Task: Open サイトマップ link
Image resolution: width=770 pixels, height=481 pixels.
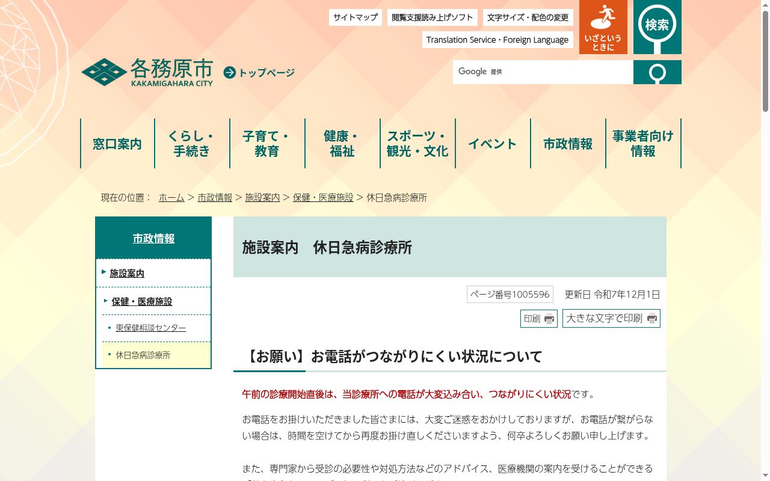Action: tap(356, 17)
